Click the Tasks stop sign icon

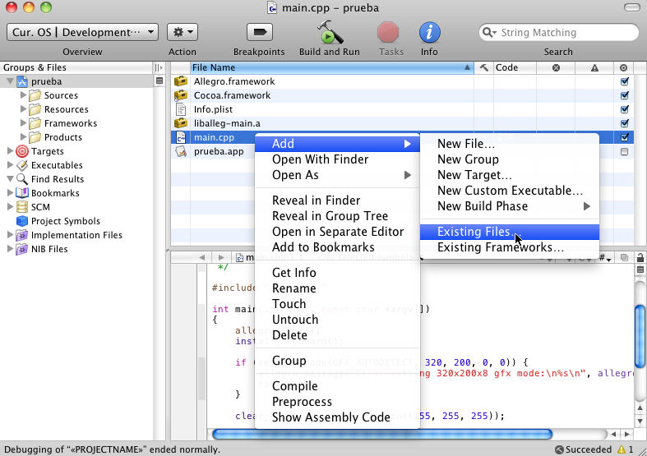pos(388,33)
